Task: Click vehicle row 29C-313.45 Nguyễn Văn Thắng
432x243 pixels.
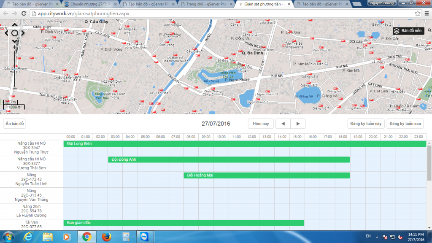Action: [31, 195]
